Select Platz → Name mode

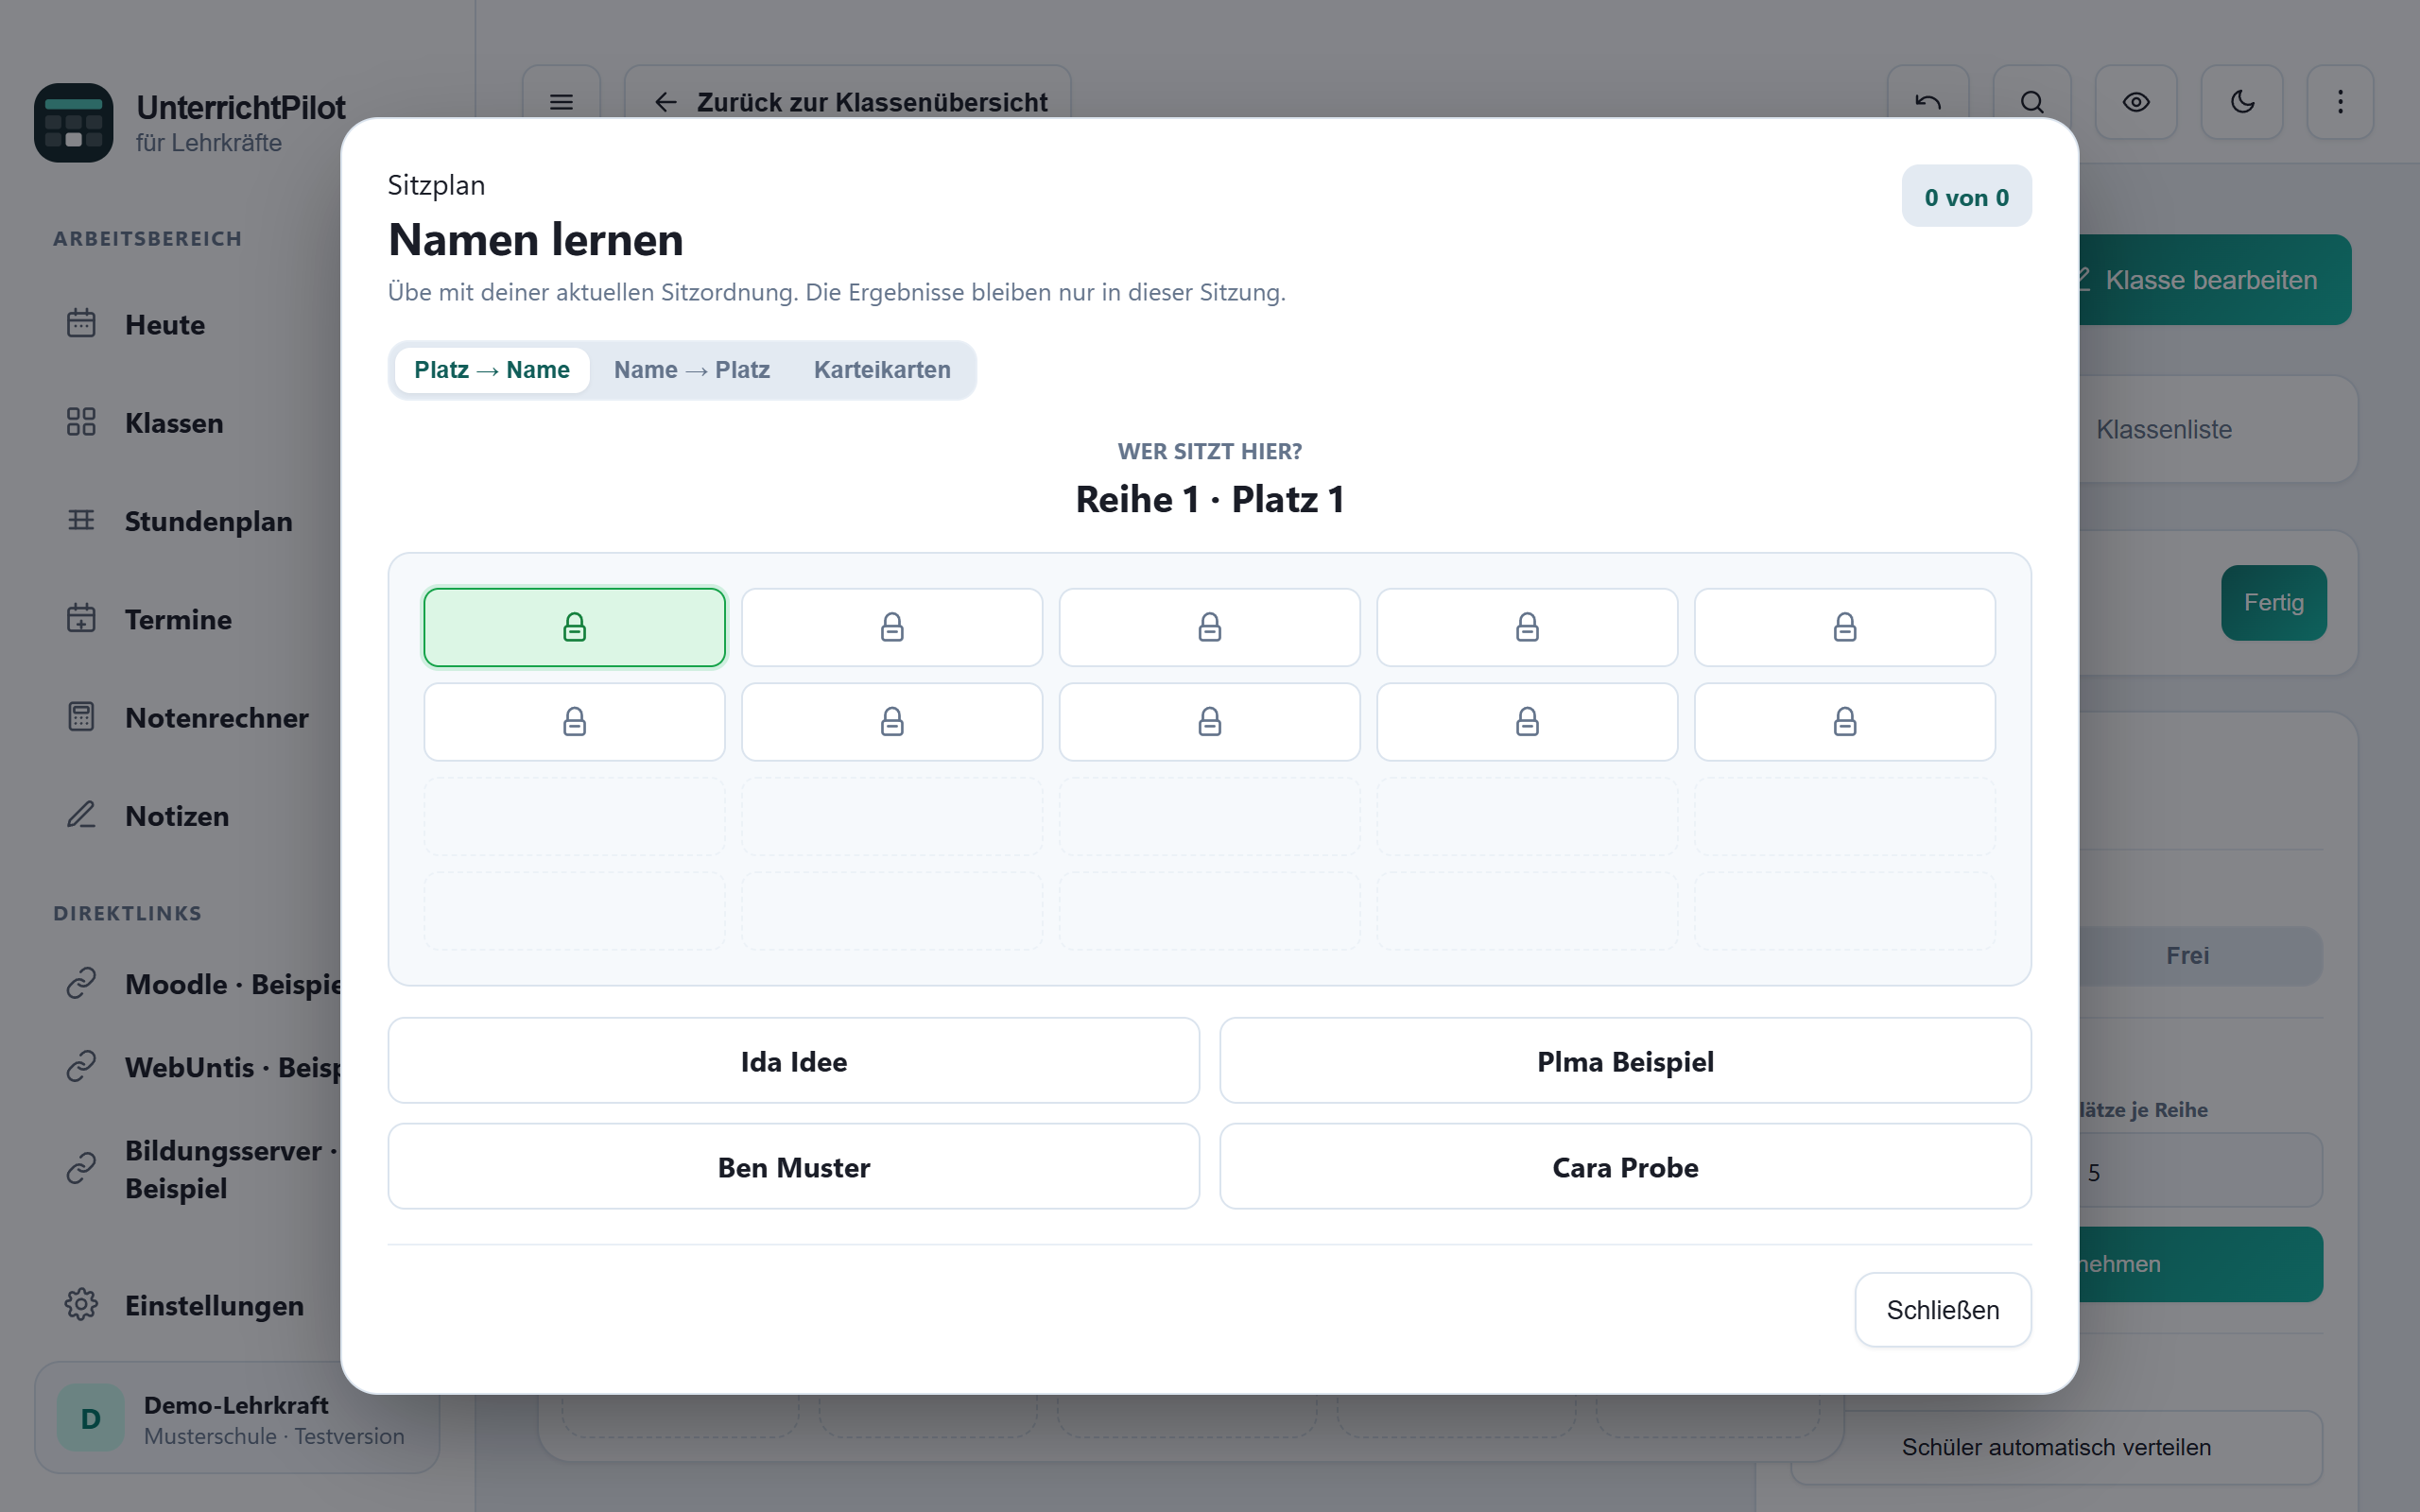point(492,370)
